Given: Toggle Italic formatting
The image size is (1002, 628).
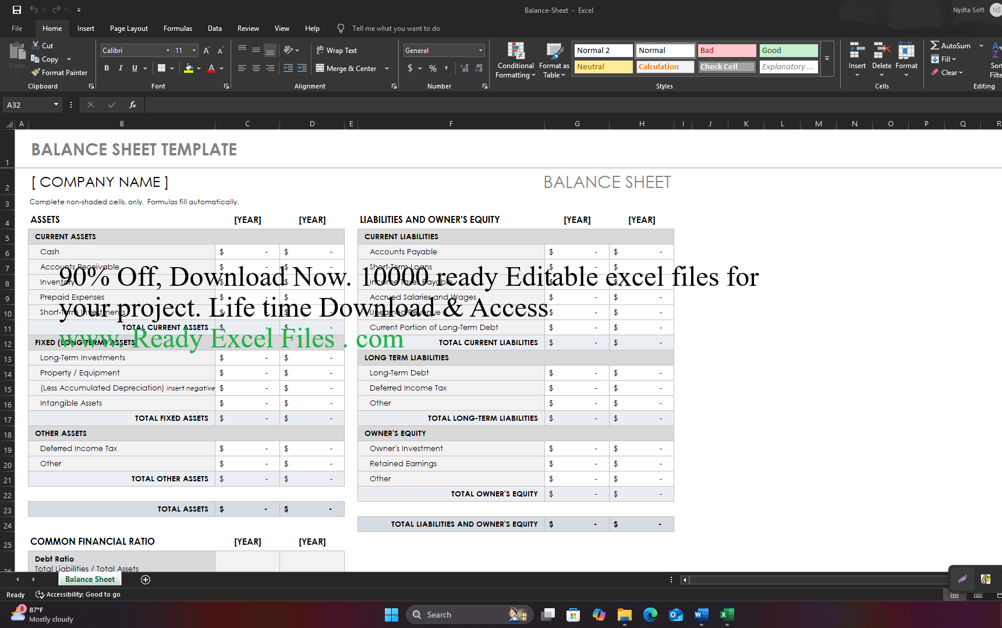Looking at the screenshot, I should pyautogui.click(x=121, y=68).
